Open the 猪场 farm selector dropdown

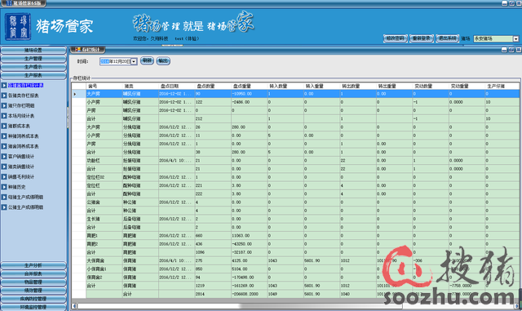pos(515,38)
